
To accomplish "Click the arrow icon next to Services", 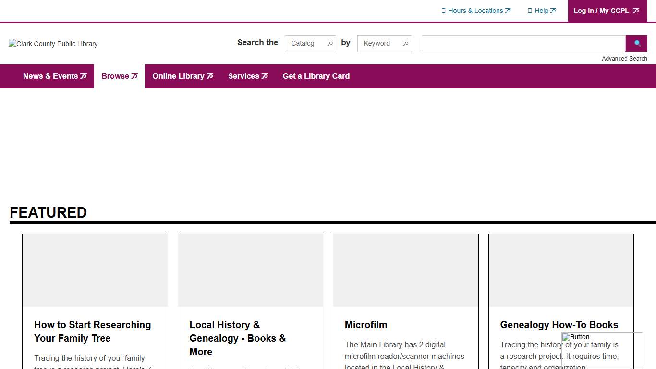I will point(265,76).
